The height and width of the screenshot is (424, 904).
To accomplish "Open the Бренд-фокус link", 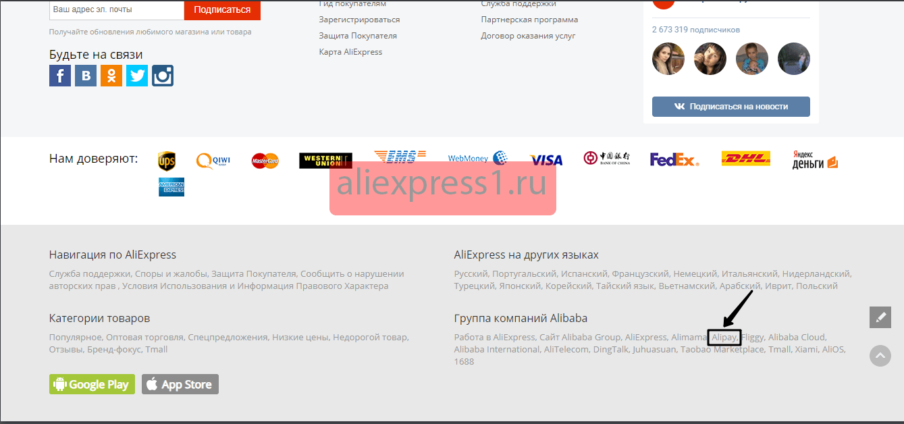I will click(114, 350).
